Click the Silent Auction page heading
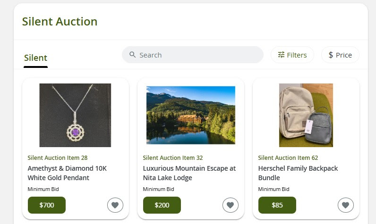The image size is (376, 224). [60, 22]
